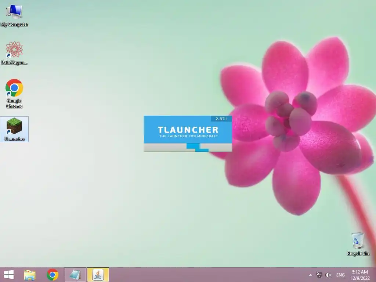Click 'The Launcher for Minecraft' subtitle

(188, 136)
